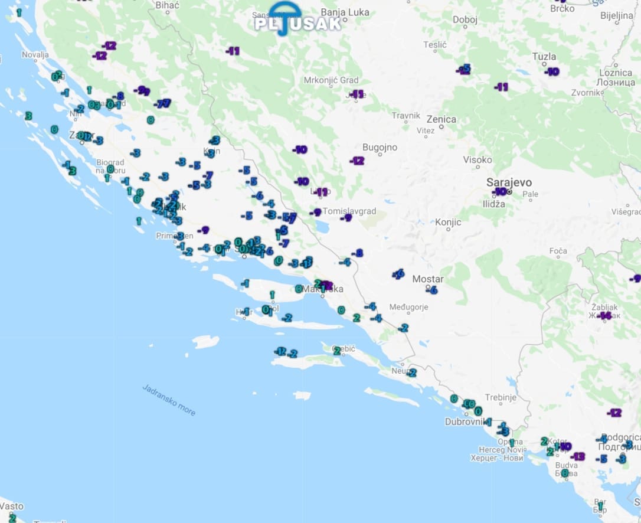Viewport: 641px width, 523px height.
Task: Click the -13 marker north of Budva
Action: (x=578, y=456)
